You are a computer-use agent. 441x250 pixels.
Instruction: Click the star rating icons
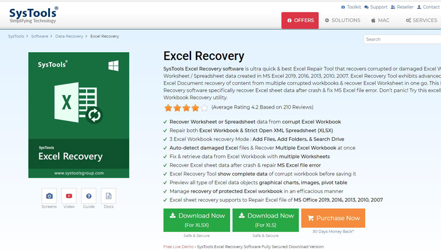click(x=186, y=108)
